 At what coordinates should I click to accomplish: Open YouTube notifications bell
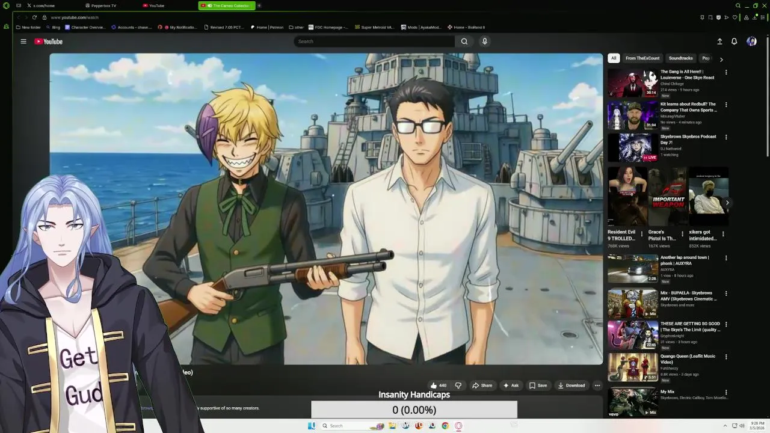coord(734,41)
